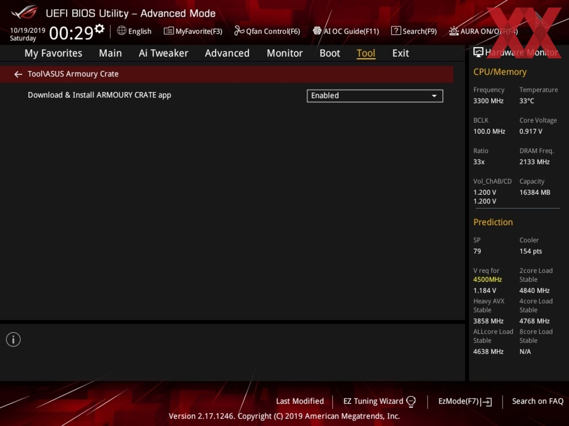The height and width of the screenshot is (426, 569).
Task: Open the My Favorites tab
Action: click(53, 53)
